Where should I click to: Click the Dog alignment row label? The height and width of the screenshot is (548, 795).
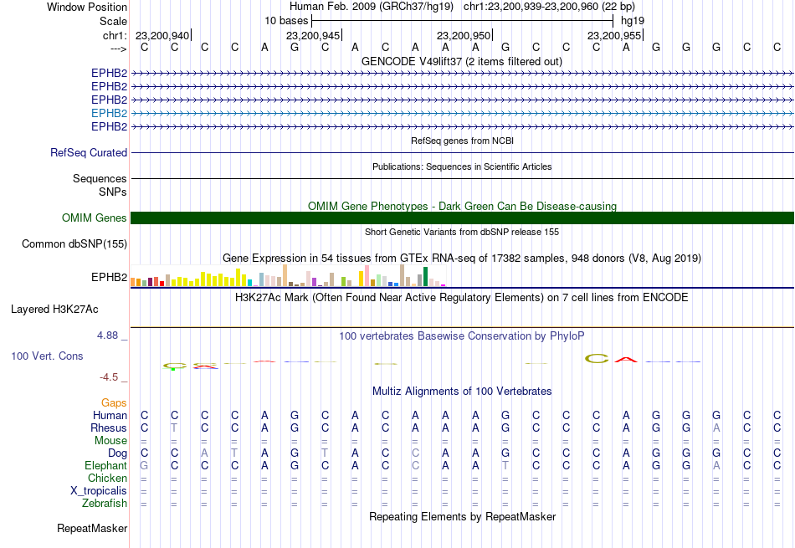click(117, 453)
